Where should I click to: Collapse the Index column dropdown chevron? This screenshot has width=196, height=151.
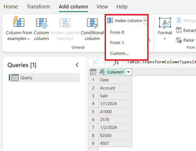145,20
